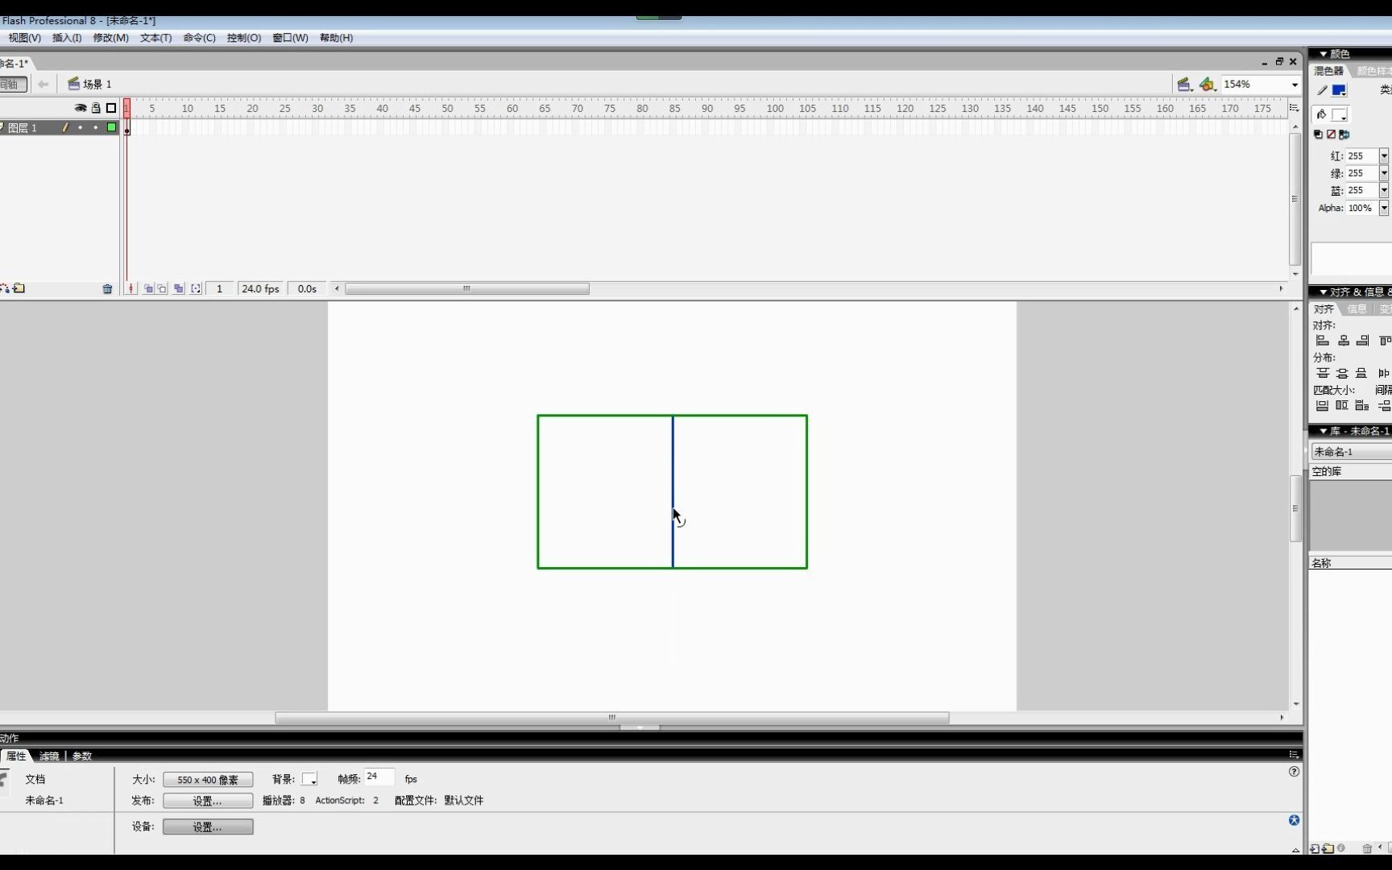Collapse the 库 library panel
The image size is (1392, 870).
click(1323, 432)
